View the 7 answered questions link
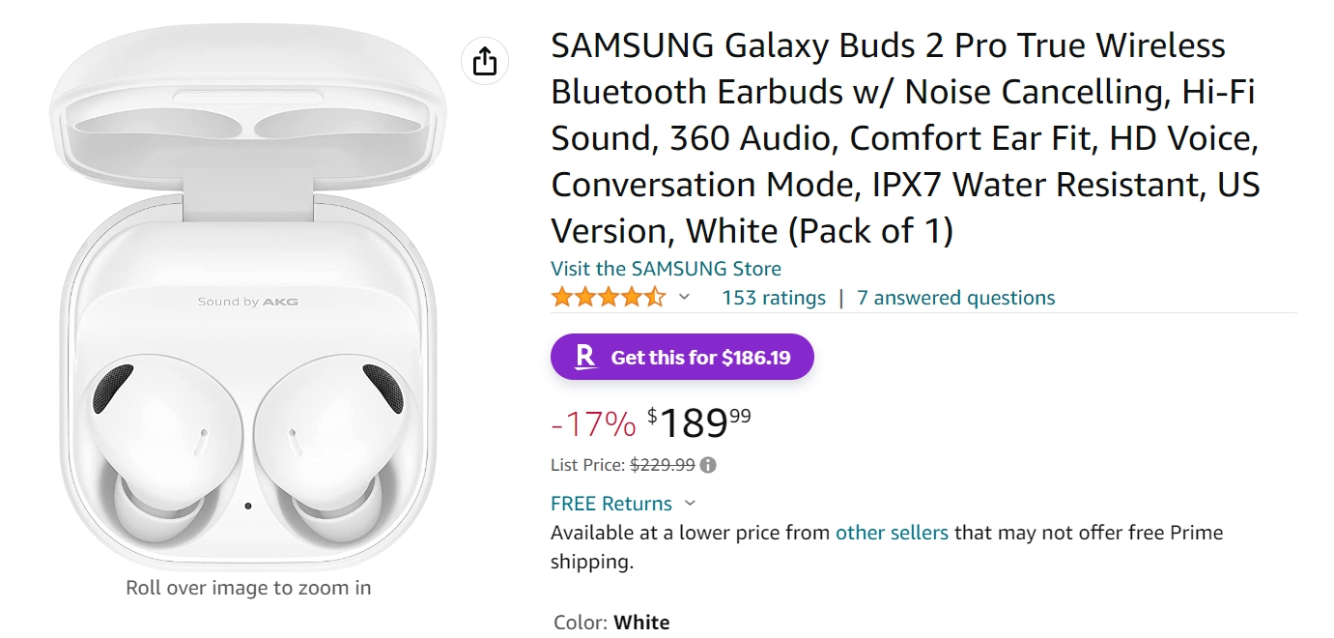The height and width of the screenshot is (638, 1334). 955,298
